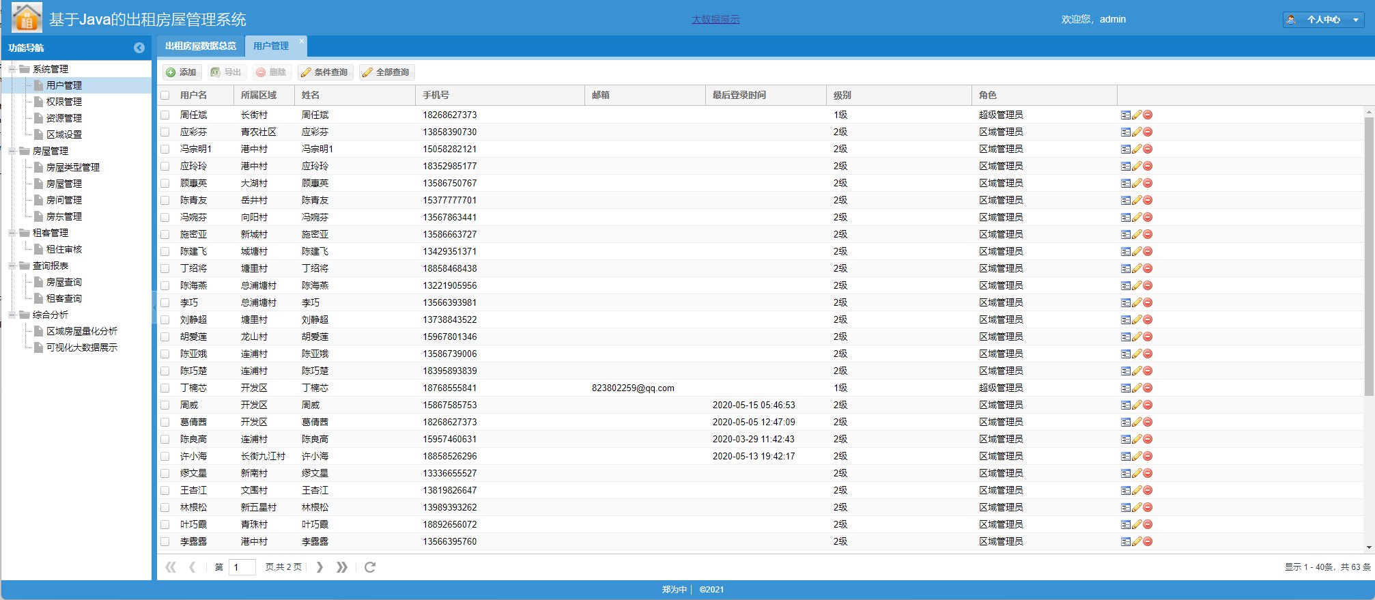Click the red delete icon for 陈亚娥

(1148, 354)
